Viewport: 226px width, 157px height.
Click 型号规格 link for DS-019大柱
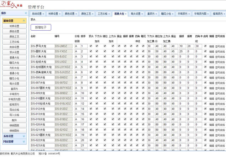click(220, 120)
